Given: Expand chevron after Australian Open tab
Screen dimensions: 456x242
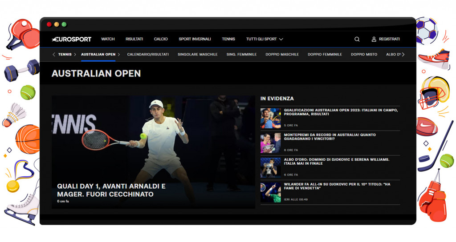Looking at the screenshot, I should tap(118, 55).
